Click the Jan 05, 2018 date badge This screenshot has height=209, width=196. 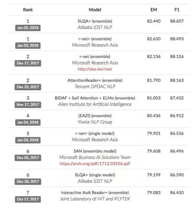coord(28,28)
